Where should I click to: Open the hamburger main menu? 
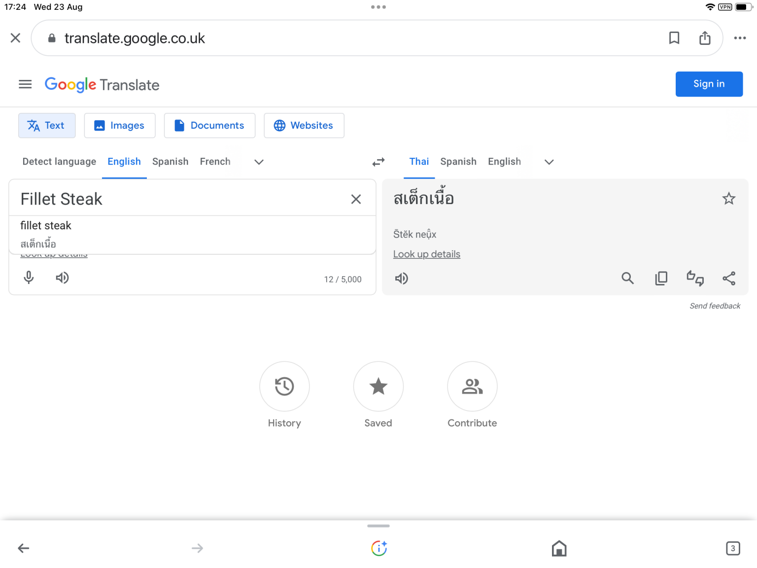(25, 84)
